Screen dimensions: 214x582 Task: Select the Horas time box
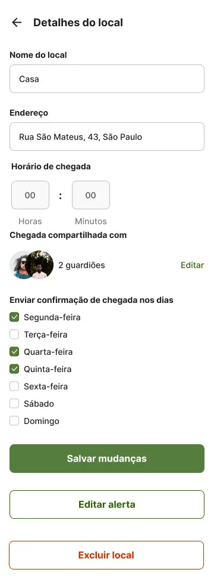[x=30, y=195]
